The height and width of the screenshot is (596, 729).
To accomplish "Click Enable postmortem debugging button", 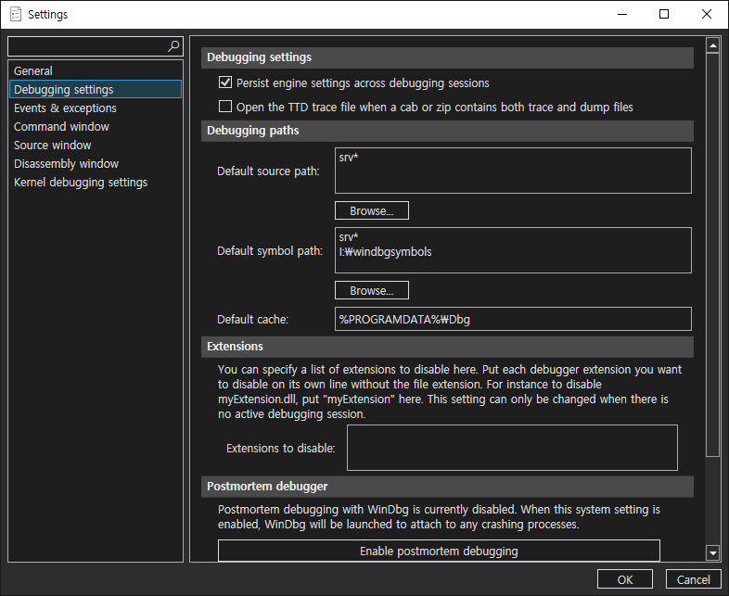I will [439, 551].
